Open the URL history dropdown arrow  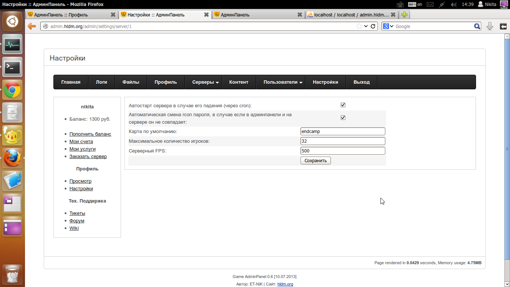(x=366, y=26)
